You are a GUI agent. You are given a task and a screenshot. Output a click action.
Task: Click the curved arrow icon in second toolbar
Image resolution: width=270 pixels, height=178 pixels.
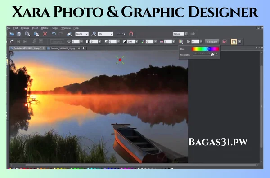pyautogui.click(x=12, y=42)
